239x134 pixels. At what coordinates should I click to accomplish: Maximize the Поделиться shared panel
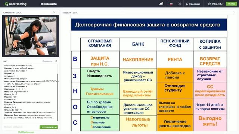point(234,12)
